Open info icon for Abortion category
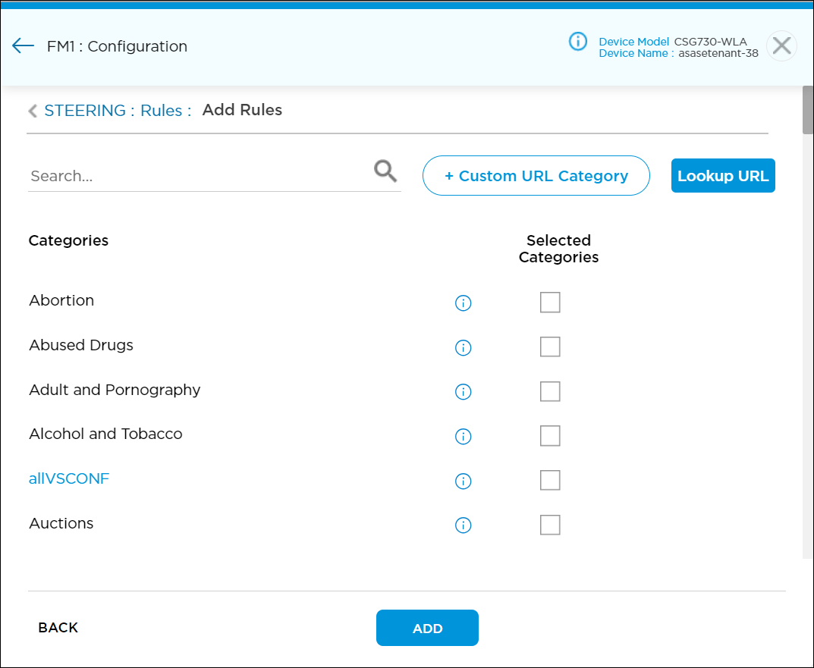814x668 pixels. pyautogui.click(x=463, y=303)
